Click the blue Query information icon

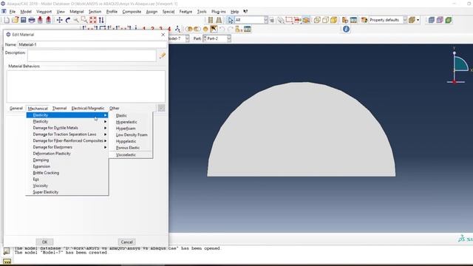pyautogui.click(x=346, y=29)
